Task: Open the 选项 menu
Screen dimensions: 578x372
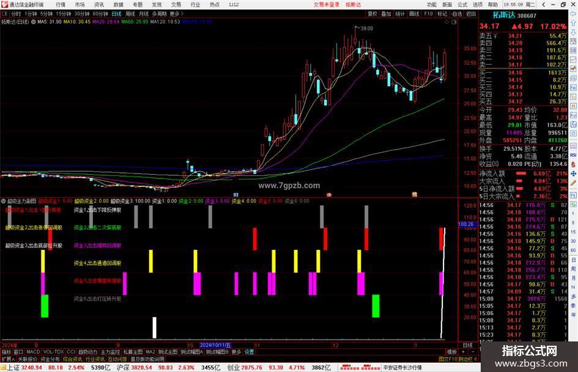Action: tap(478, 4)
